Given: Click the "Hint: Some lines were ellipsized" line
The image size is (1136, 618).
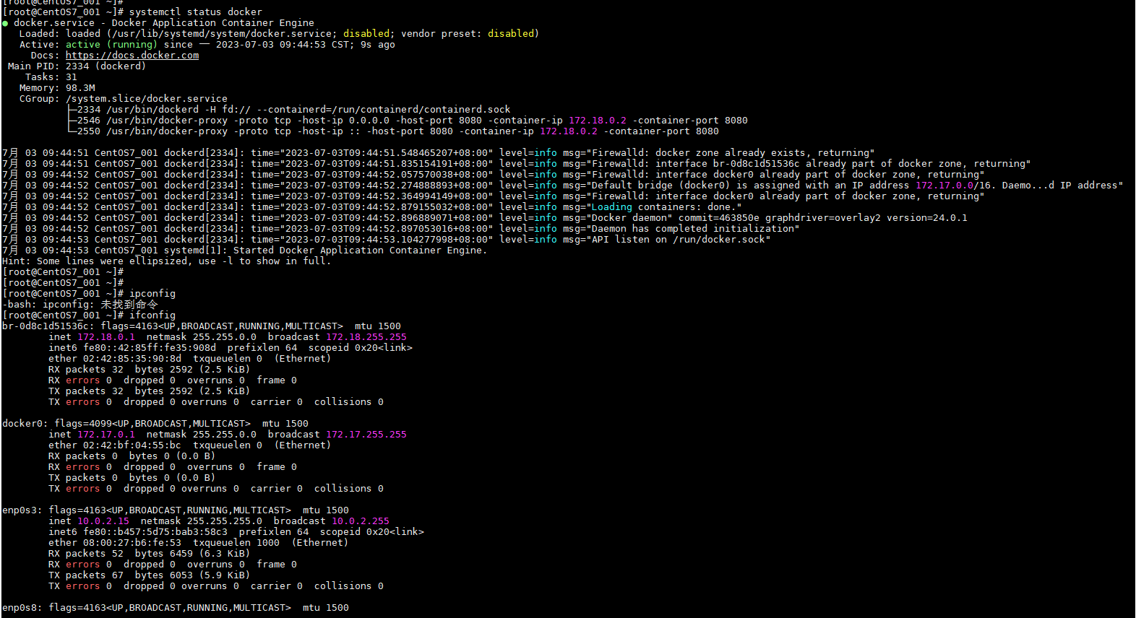Looking at the screenshot, I should pos(166,261).
